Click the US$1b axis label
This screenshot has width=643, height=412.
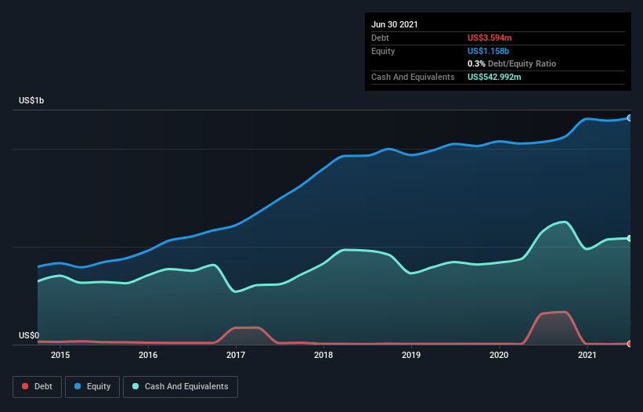[x=31, y=100]
